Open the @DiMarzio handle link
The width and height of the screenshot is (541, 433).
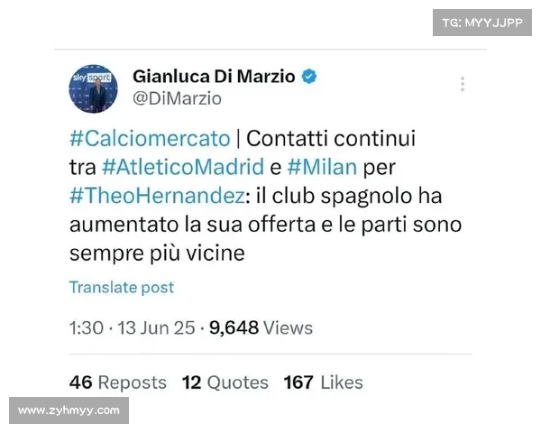(x=177, y=98)
